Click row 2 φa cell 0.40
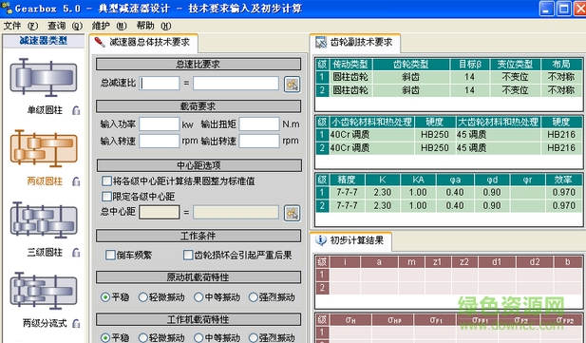Image resolution: width=586 pixels, height=343 pixels. click(x=455, y=206)
